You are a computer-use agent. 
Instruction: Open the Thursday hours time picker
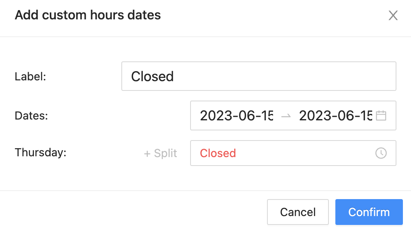(x=293, y=153)
